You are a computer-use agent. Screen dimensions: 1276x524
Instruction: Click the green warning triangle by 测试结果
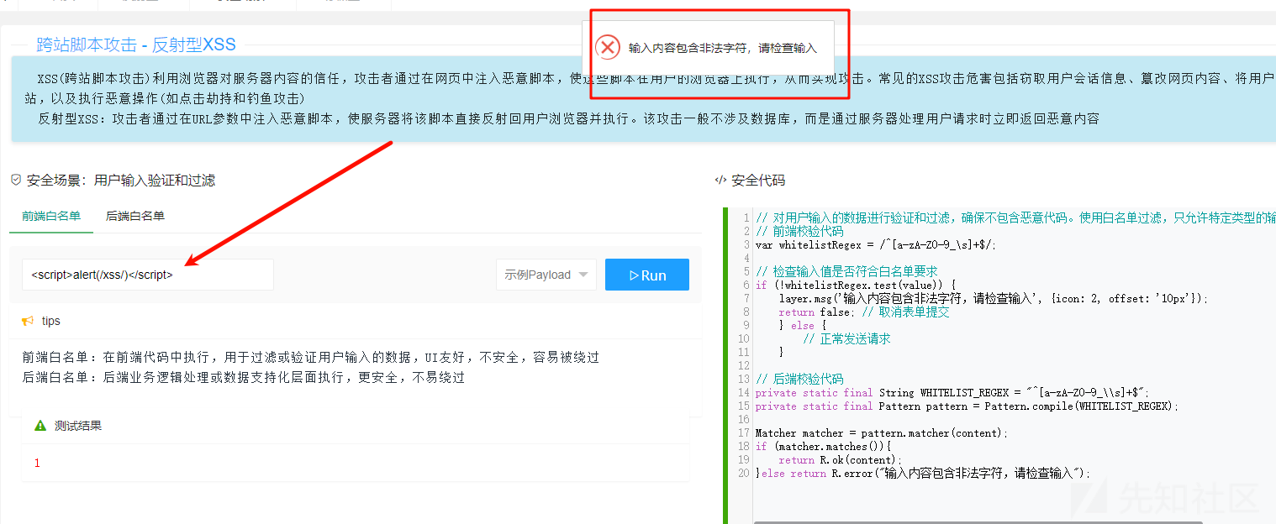click(x=40, y=426)
